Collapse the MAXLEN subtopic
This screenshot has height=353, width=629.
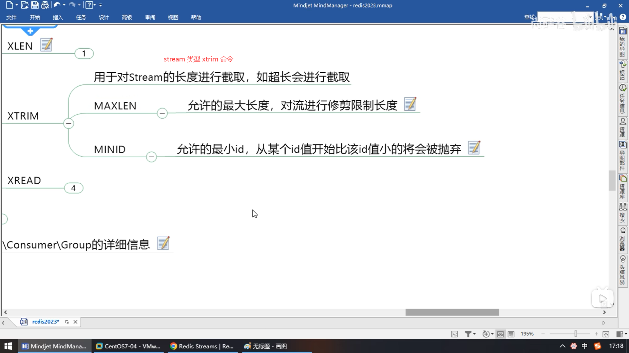pyautogui.click(x=162, y=113)
